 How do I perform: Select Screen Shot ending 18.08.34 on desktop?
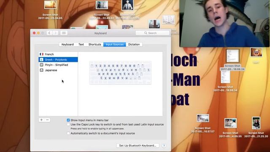coord(225,81)
